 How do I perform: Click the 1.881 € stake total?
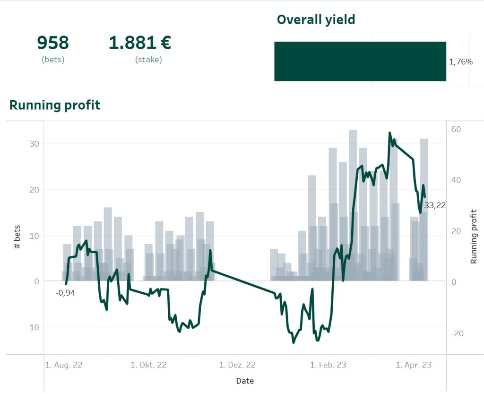click(139, 43)
